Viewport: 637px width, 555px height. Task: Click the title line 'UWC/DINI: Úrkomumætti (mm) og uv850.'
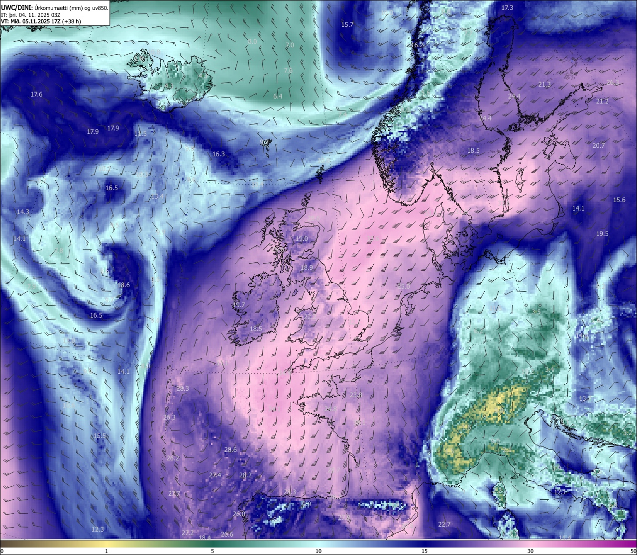click(x=55, y=8)
